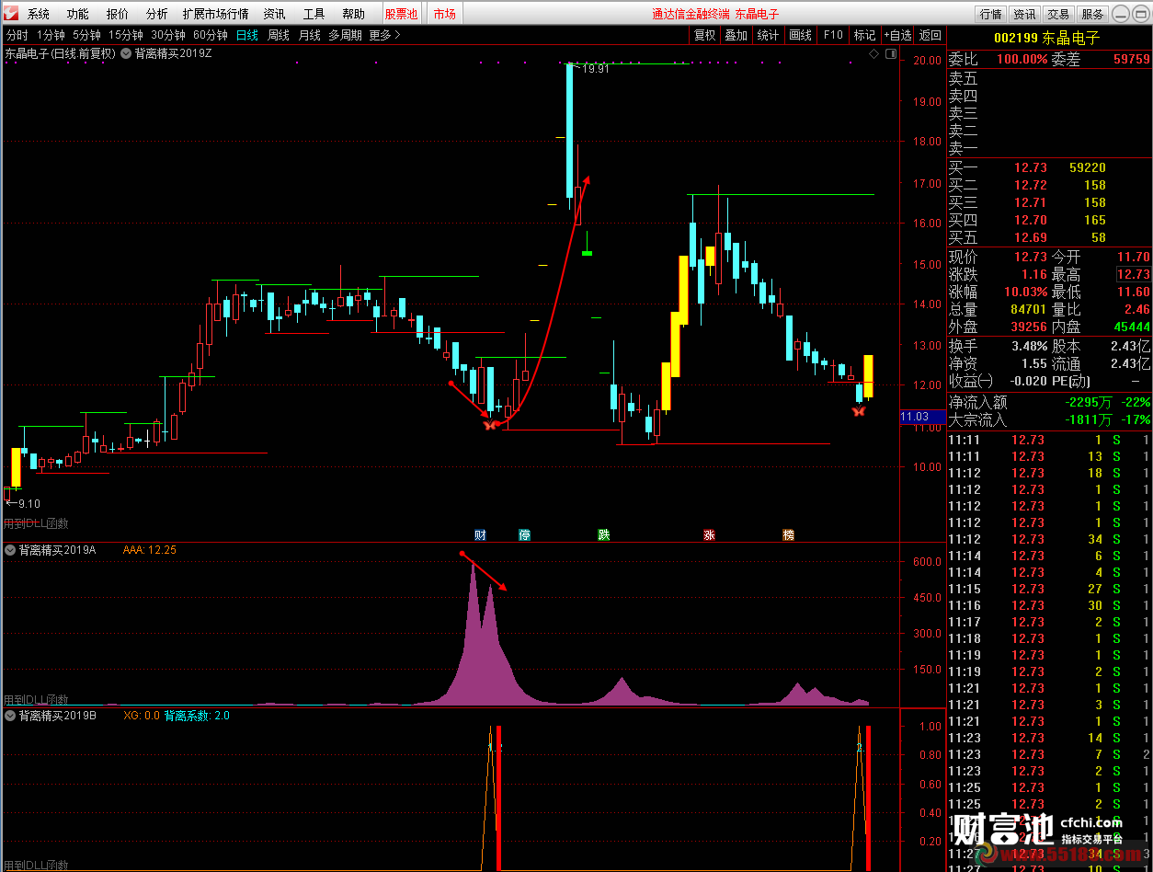Image resolution: width=1153 pixels, height=872 pixels.
Task: Select the 月线 period
Action: (x=310, y=35)
